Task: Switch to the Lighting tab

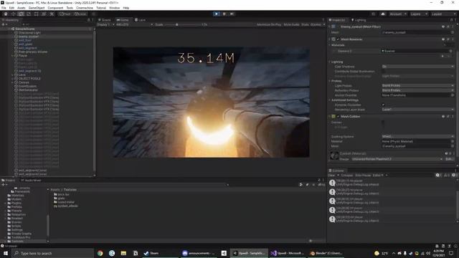Action: (359, 20)
